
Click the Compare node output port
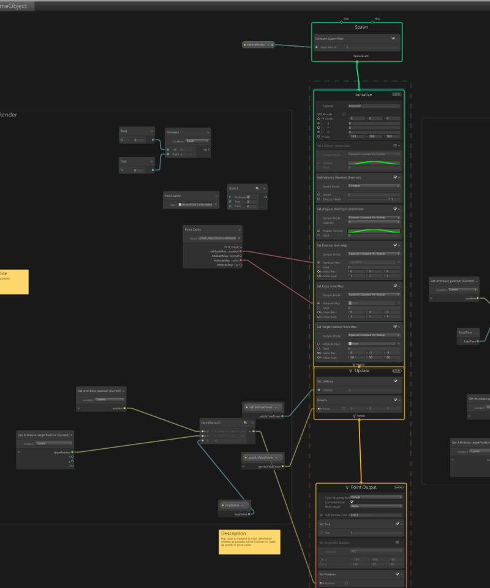click(x=209, y=150)
